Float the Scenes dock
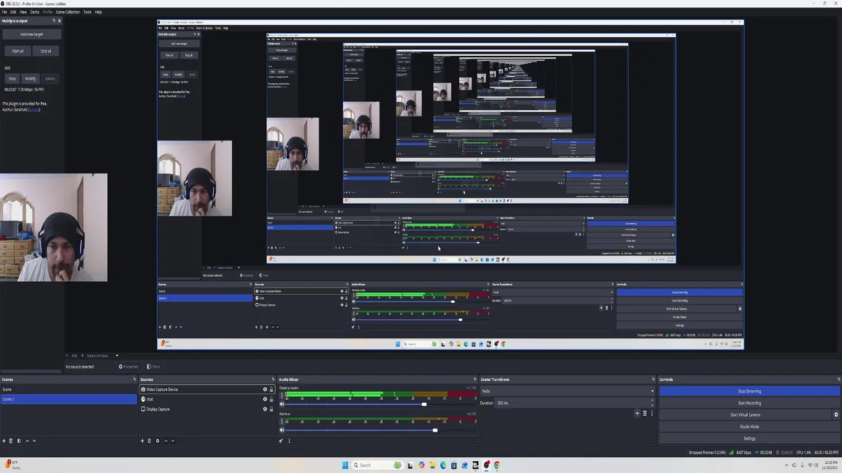Viewport: 842px width, 473px height. (x=134, y=379)
